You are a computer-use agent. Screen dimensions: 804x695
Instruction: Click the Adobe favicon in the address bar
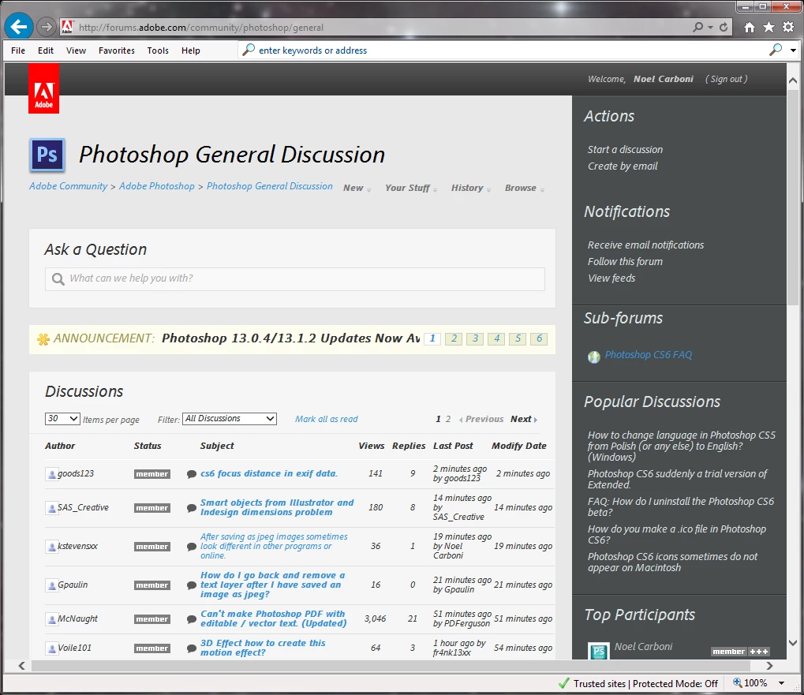[x=67, y=27]
